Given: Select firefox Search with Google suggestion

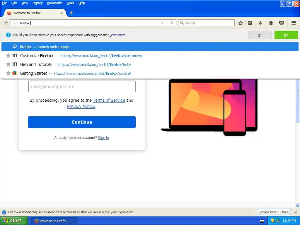Looking at the screenshot, I should click(150, 47).
